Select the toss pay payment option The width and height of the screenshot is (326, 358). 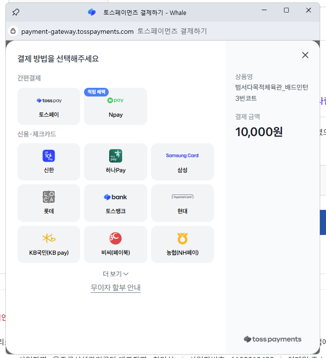[49, 107]
